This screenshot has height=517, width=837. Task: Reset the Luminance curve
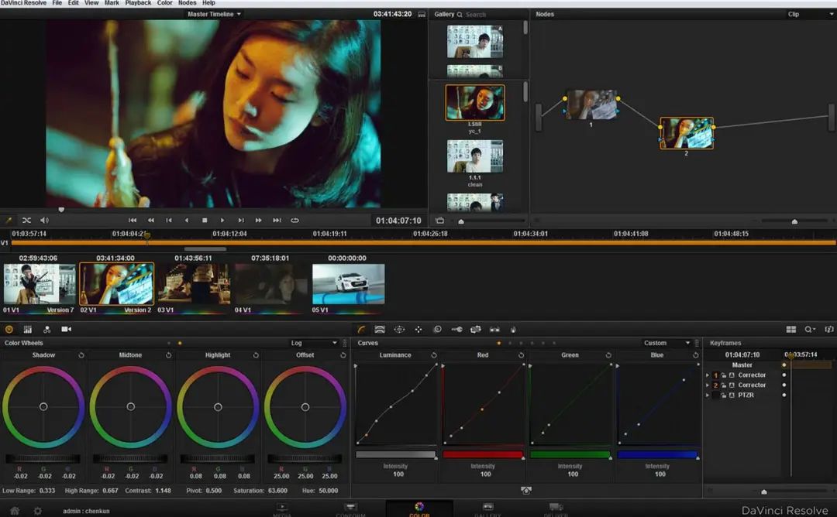[x=433, y=355]
